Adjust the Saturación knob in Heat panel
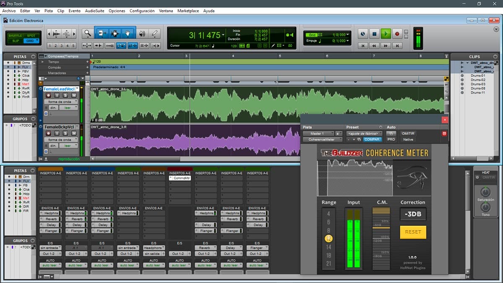503x283 pixels. pos(485,192)
